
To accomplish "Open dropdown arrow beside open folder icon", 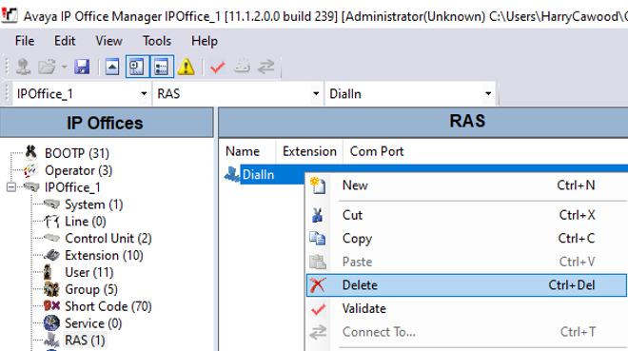I will click(x=64, y=67).
